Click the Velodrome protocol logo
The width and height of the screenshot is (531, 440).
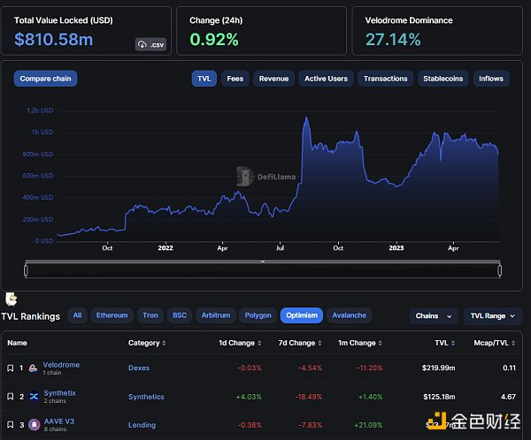[34, 368]
